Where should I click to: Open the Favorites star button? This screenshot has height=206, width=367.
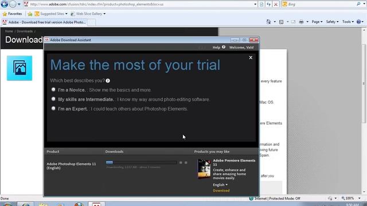pos(12,14)
